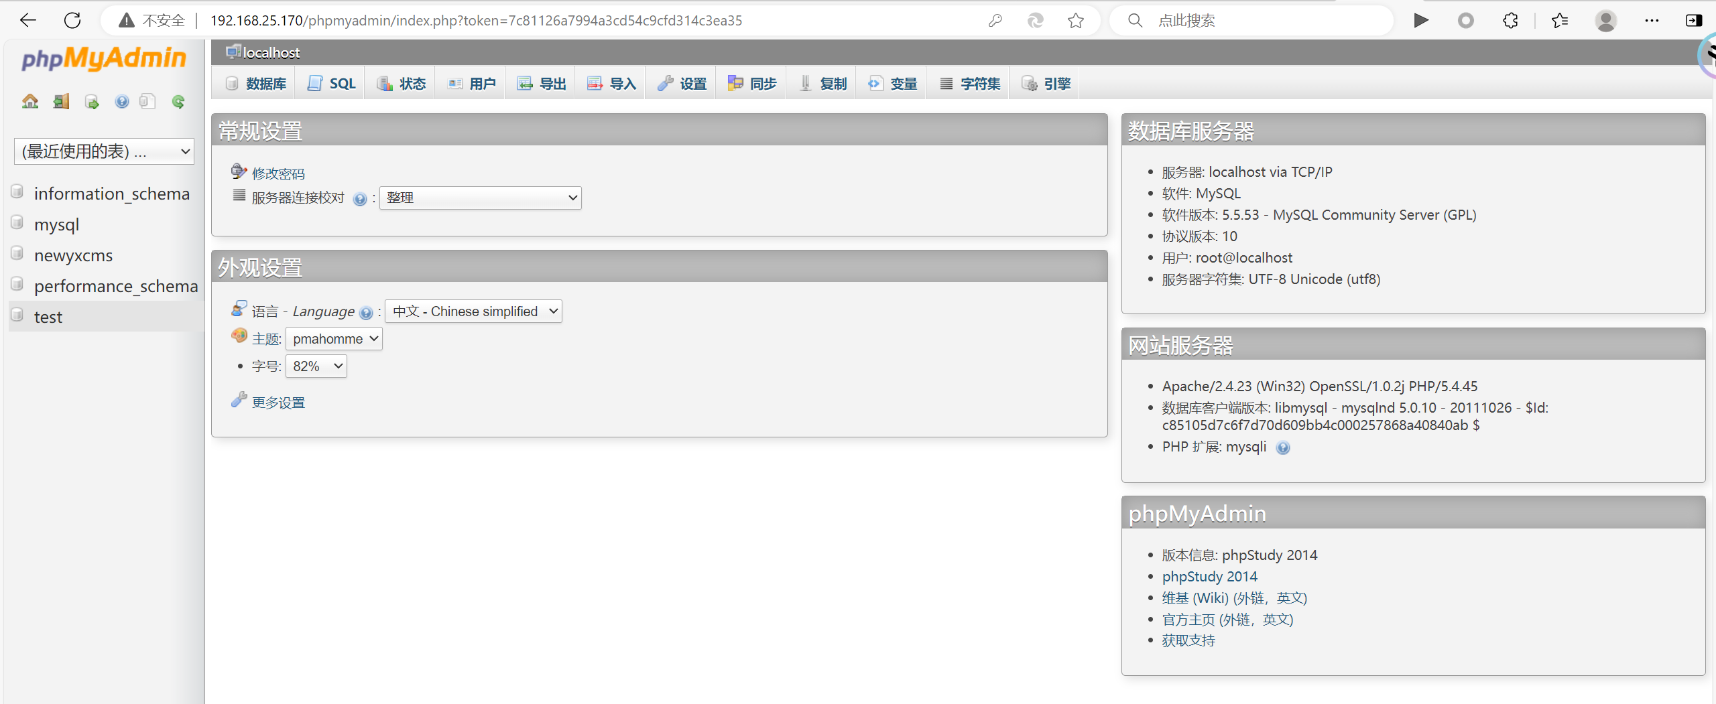Open the 维基 (Wiki) link
1716x704 pixels.
[1235, 598]
